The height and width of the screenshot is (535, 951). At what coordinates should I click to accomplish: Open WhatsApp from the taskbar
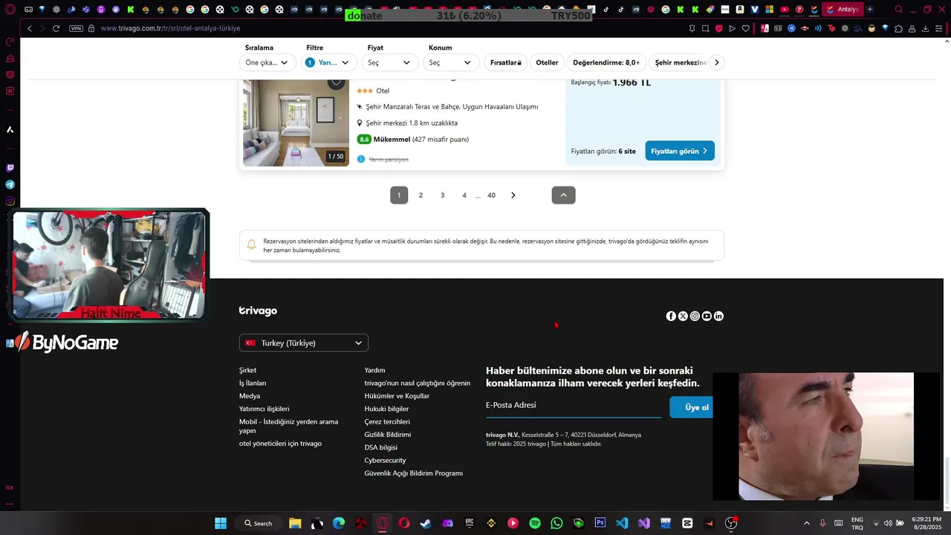[556, 523]
